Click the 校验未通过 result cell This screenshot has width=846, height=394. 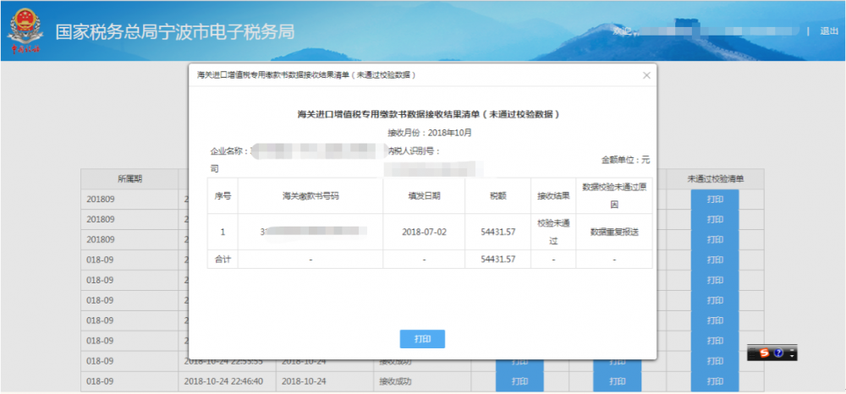point(553,232)
